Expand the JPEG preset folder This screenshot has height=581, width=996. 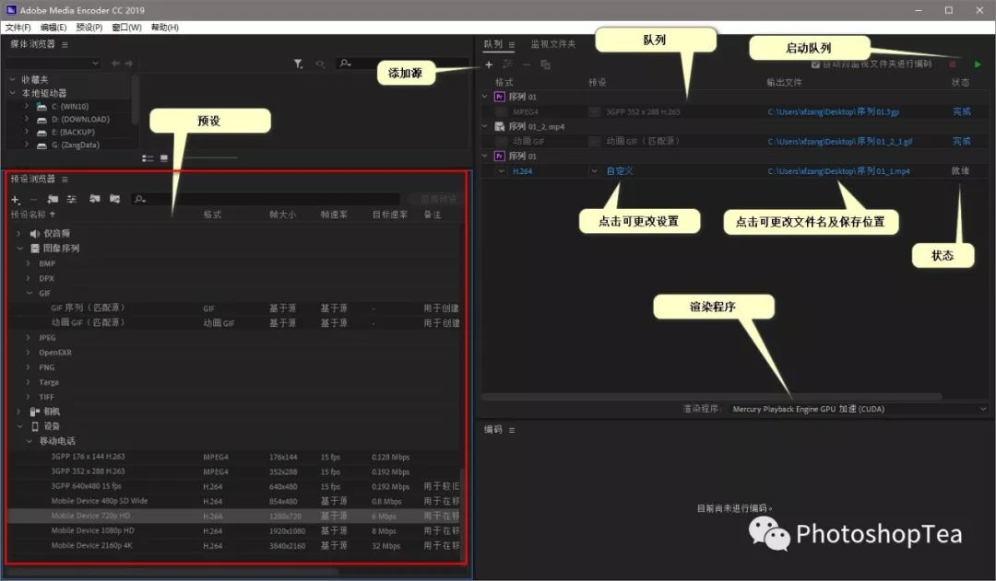tap(28, 337)
